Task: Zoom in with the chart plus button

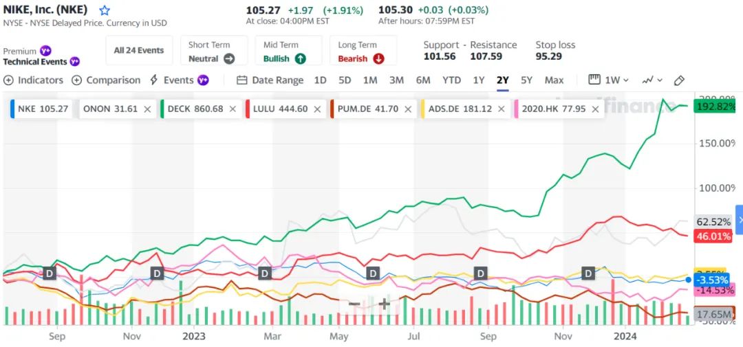Action: coord(384,303)
